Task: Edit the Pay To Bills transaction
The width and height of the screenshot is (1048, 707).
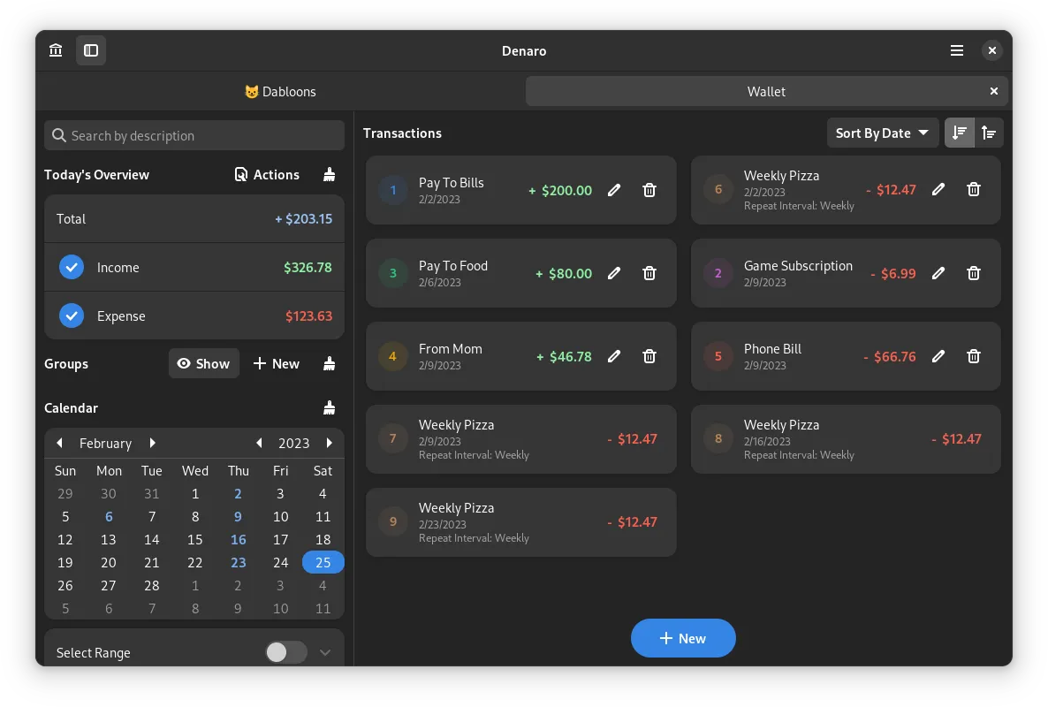Action: 614,190
